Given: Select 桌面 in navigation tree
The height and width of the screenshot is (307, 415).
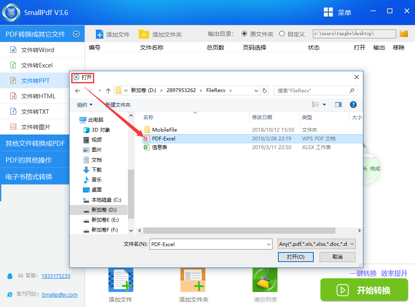Looking at the screenshot, I should click(92, 190).
